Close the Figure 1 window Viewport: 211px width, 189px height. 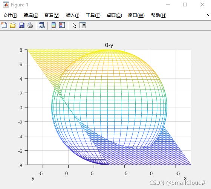[x=202, y=5]
